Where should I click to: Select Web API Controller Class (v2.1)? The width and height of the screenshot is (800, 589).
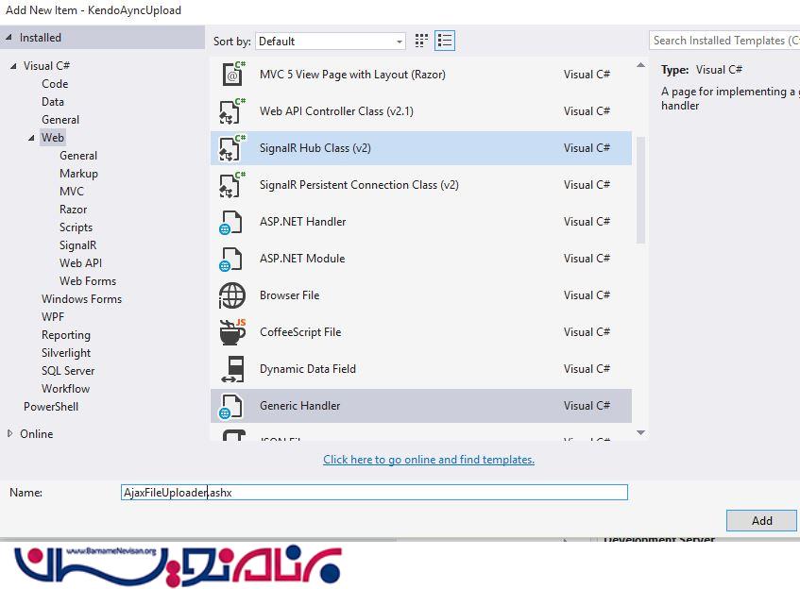click(x=336, y=111)
